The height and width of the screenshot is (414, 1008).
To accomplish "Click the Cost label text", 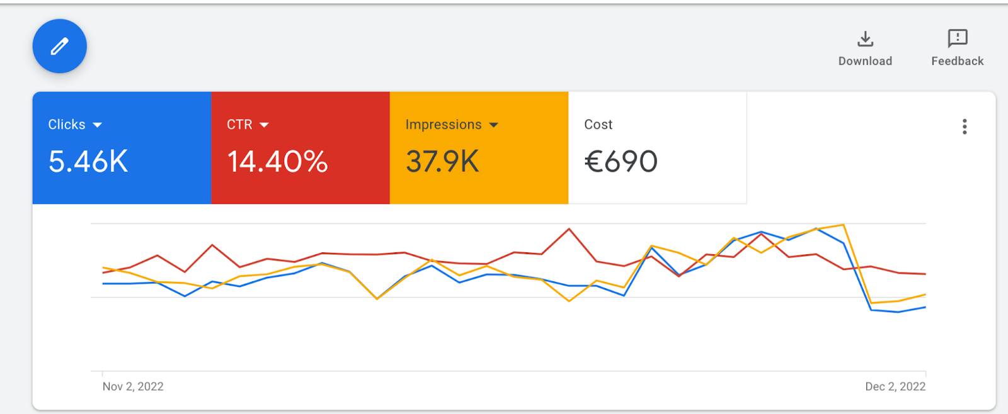I will coord(598,125).
